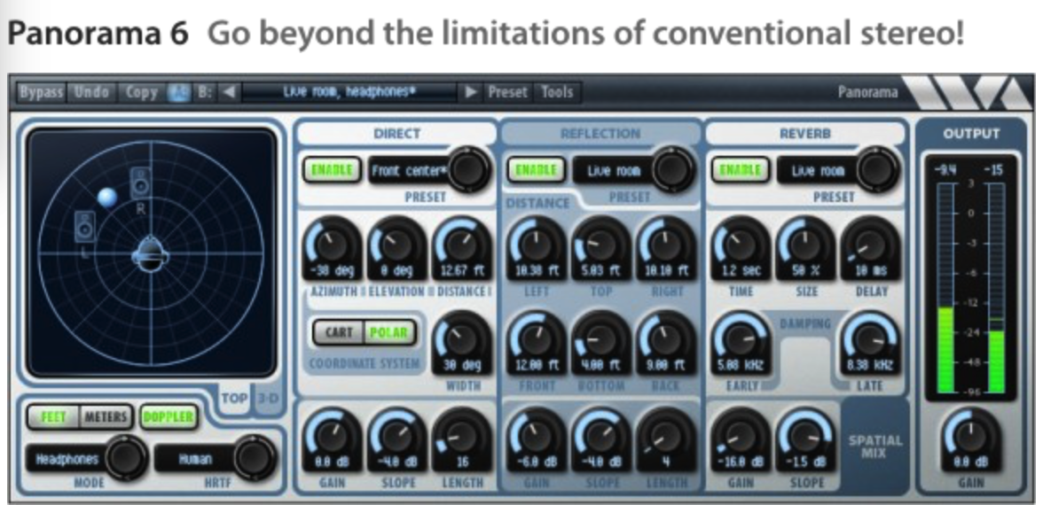Viewport: 1043px width, 505px height.
Task: Select CART coordinate system
Action: (338, 332)
